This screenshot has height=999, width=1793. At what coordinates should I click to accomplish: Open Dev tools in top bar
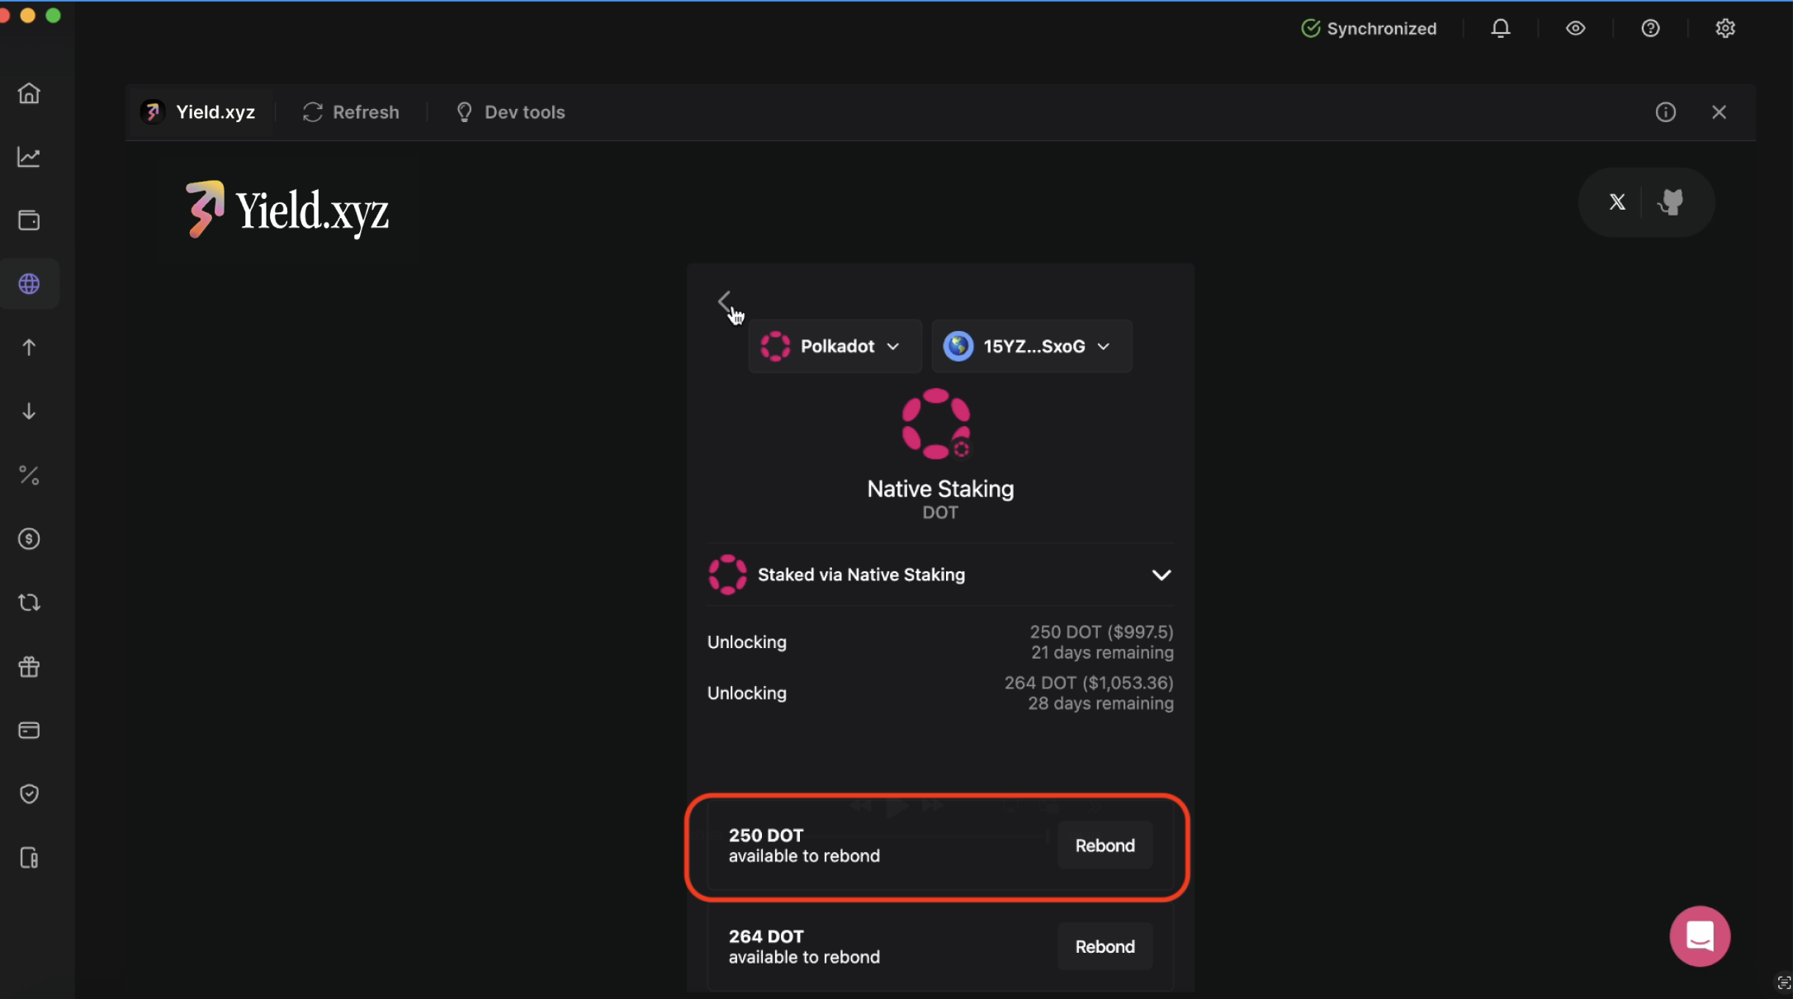click(510, 112)
